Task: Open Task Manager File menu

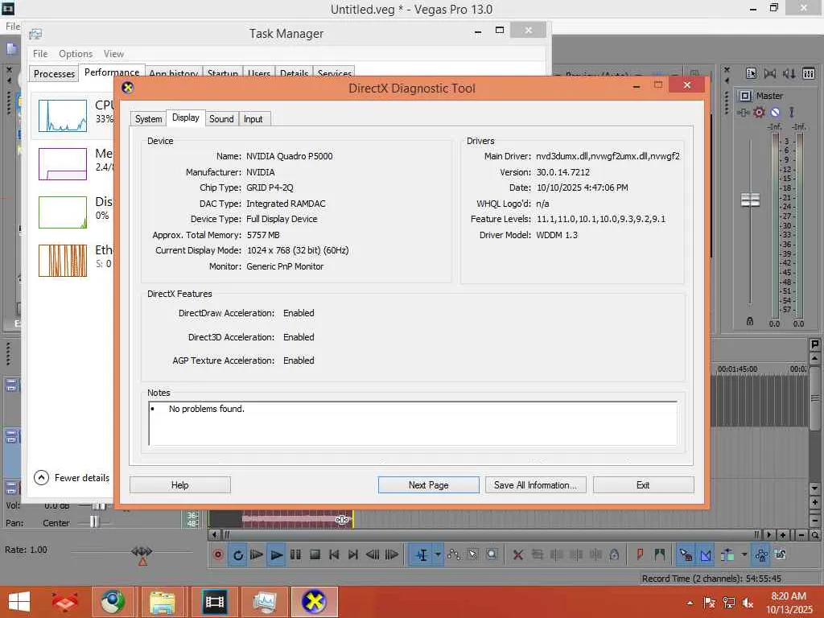Action: [40, 54]
